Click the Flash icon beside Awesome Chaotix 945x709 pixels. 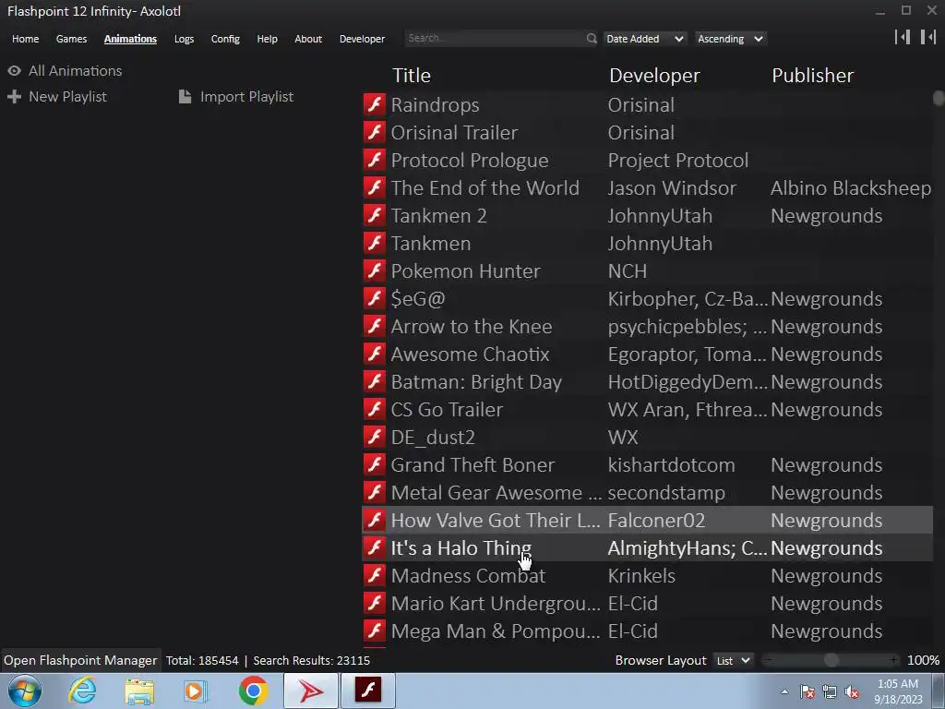pyautogui.click(x=375, y=354)
